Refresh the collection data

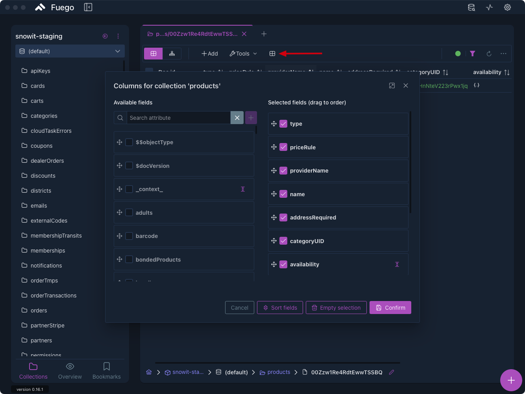click(x=489, y=54)
